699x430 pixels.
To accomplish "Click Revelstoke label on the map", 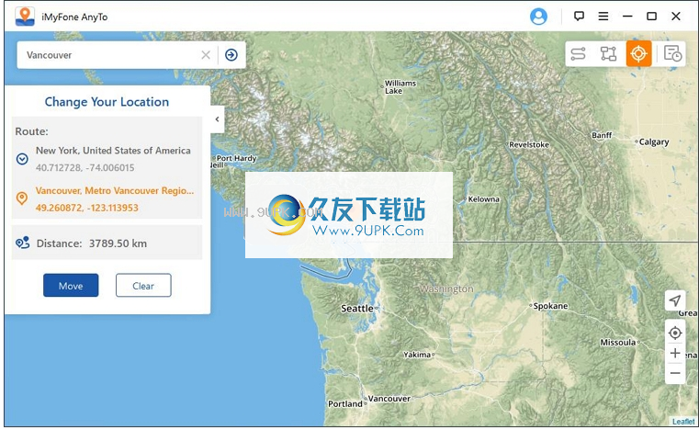I will (529, 144).
